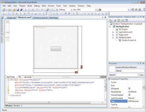Viewport: 146px width, 112px height.
Task: Click the Open File folder icon
Action: 14,10
